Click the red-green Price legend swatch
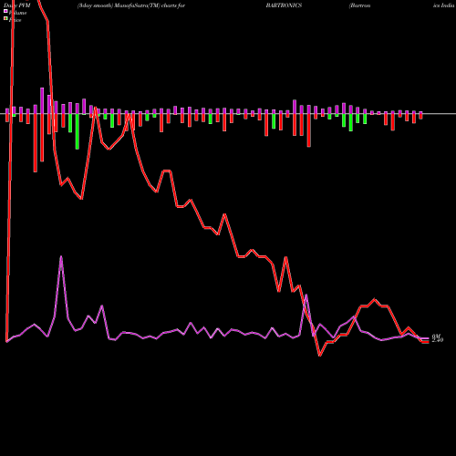This screenshot has width=456, height=456. click(5, 19)
